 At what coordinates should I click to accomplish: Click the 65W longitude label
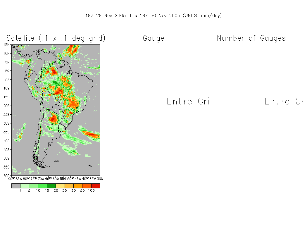point(48,179)
